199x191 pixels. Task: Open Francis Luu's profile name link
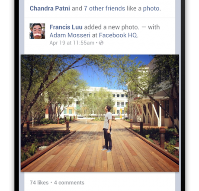[66, 27]
